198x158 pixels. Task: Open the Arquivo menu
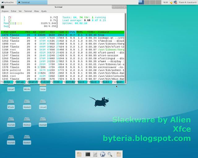(5, 11)
